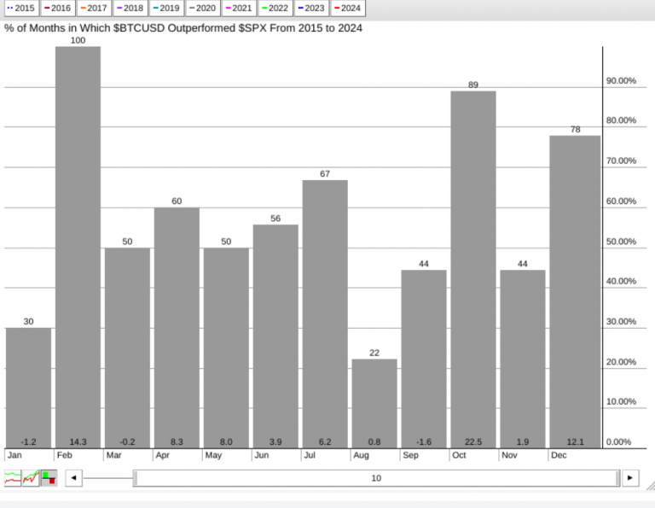Toggle the 2018 year series
This screenshot has width=655, height=508.
tap(130, 9)
